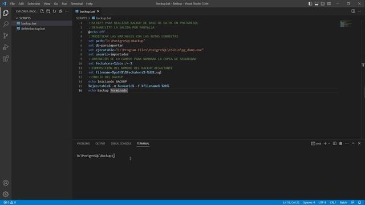
Task: Switch to the DEBUG CONSOLE tab
Action: point(121,143)
